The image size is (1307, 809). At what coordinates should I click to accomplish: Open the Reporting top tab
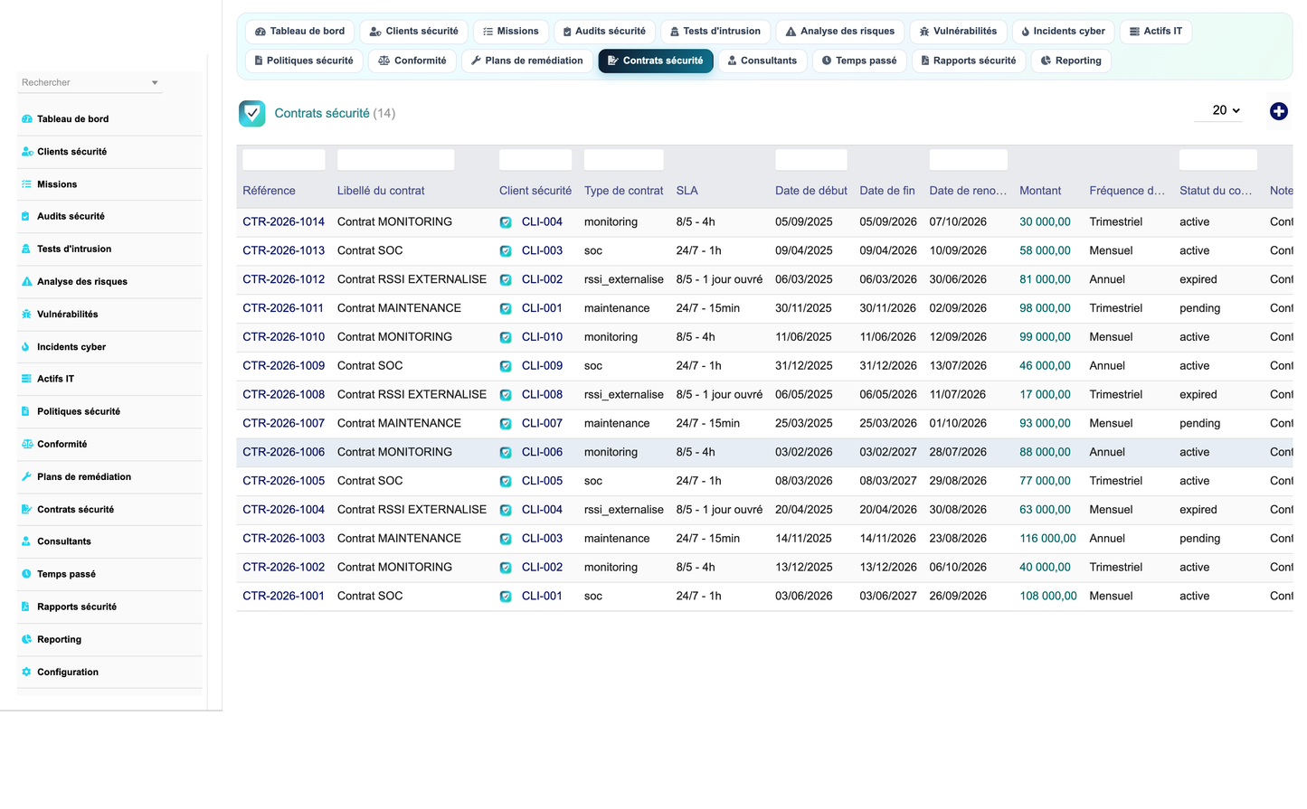point(1071,61)
